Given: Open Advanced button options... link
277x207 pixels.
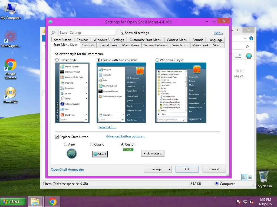Looking at the screenshot, I should pyautogui.click(x=126, y=136).
